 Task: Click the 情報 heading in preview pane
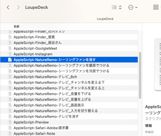(x=149, y=125)
